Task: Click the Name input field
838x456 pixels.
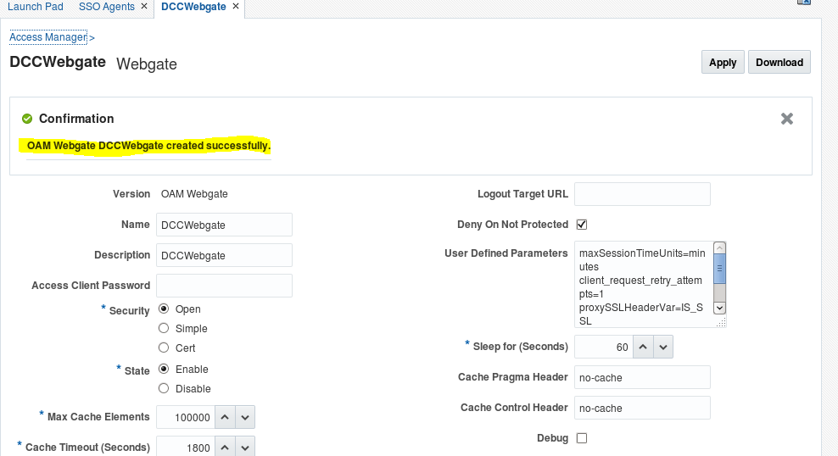Action: pos(224,225)
